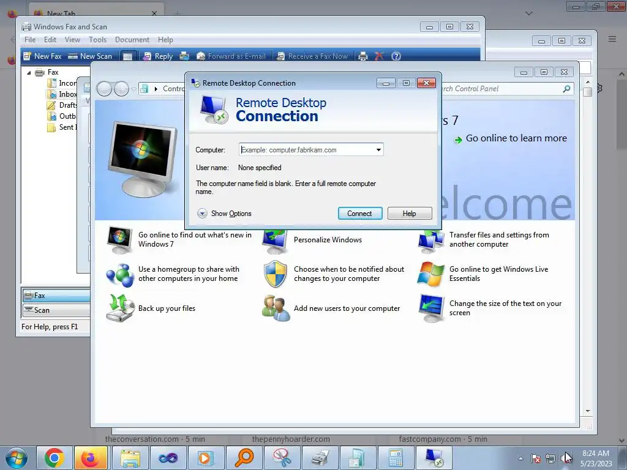This screenshot has width=627, height=470.
Task: Open Tools menu in Windows Fax and Scan
Action: point(97,40)
